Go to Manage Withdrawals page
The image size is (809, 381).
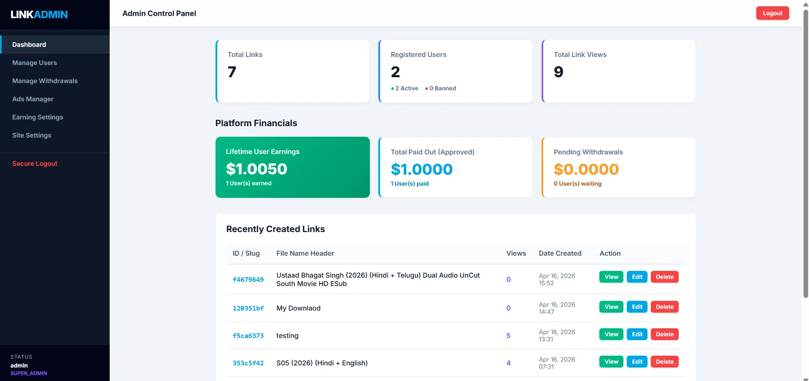pyautogui.click(x=45, y=81)
